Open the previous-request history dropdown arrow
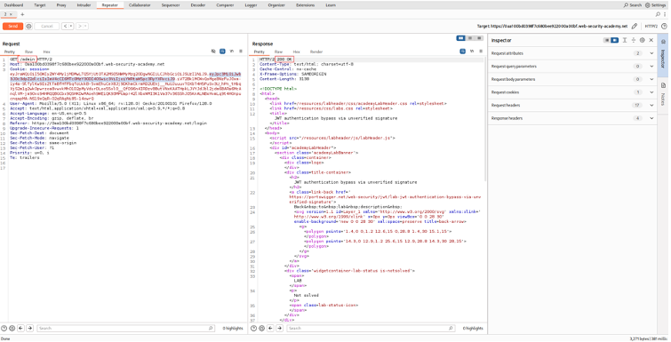 pyautogui.click(x=71, y=26)
